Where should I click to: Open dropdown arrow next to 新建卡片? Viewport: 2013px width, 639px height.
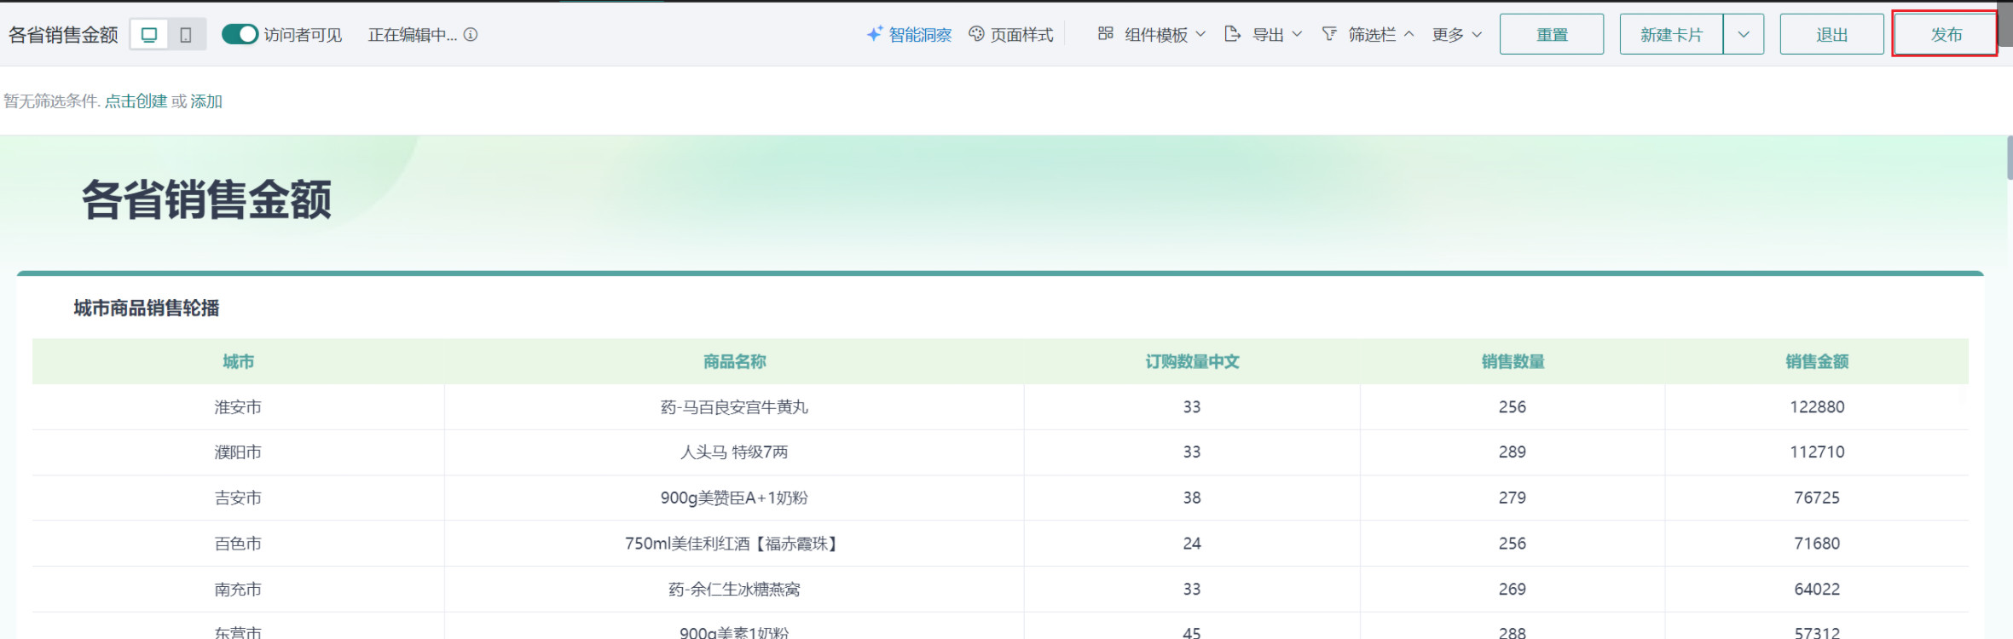pos(1744,35)
